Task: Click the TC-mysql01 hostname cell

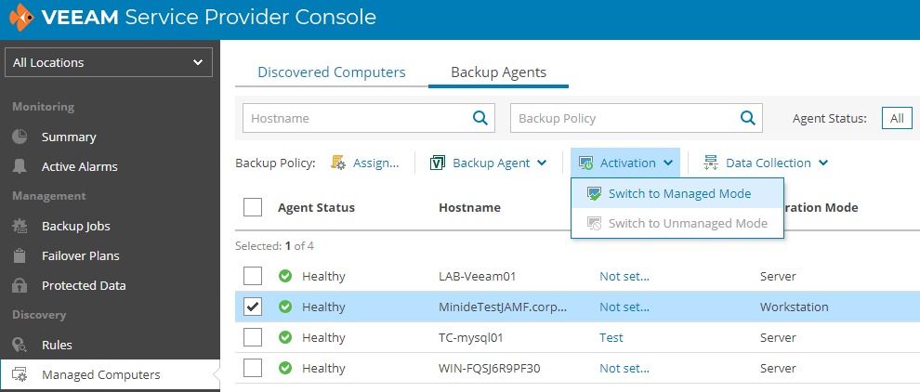Action: click(x=470, y=337)
